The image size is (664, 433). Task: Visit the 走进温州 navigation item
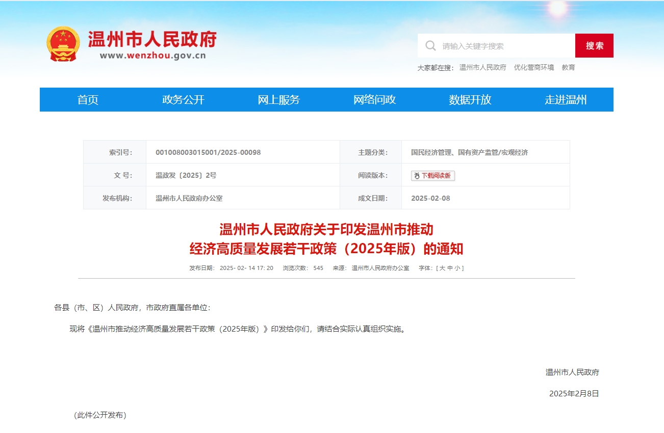click(x=566, y=100)
